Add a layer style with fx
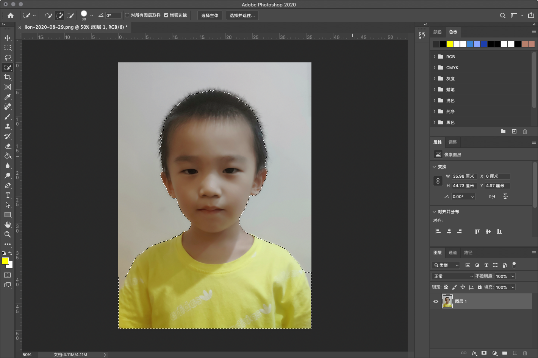This screenshot has height=358, width=538. (474, 353)
